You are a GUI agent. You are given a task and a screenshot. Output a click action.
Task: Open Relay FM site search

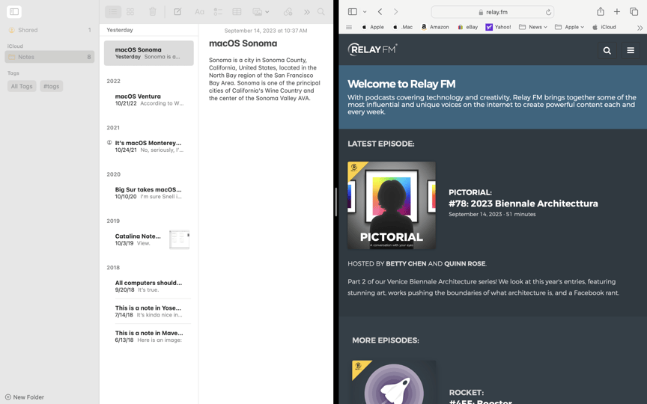(x=607, y=50)
